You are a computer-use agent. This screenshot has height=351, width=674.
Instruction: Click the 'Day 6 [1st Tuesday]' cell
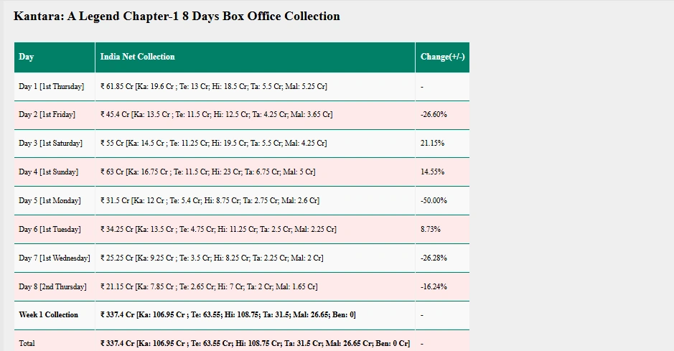[50, 230]
